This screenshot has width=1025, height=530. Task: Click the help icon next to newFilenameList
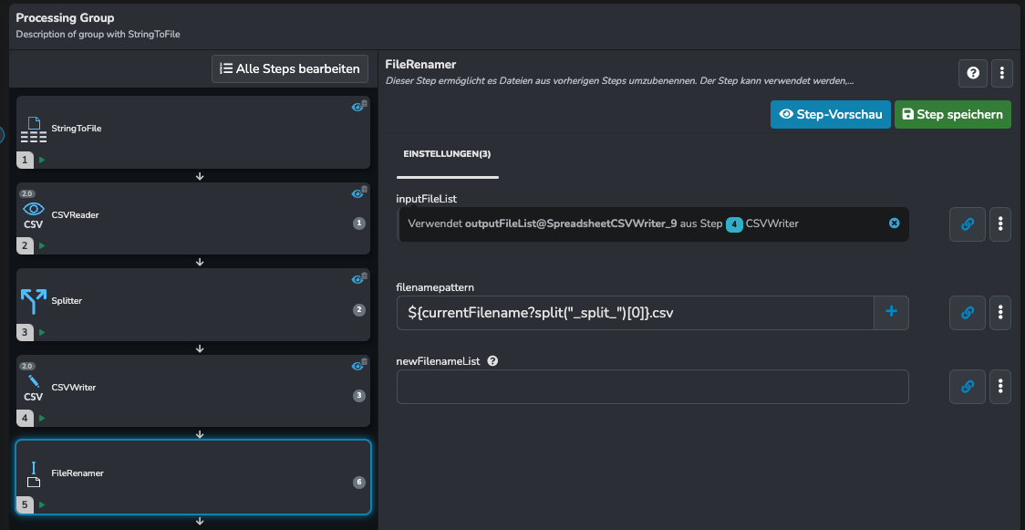click(492, 360)
